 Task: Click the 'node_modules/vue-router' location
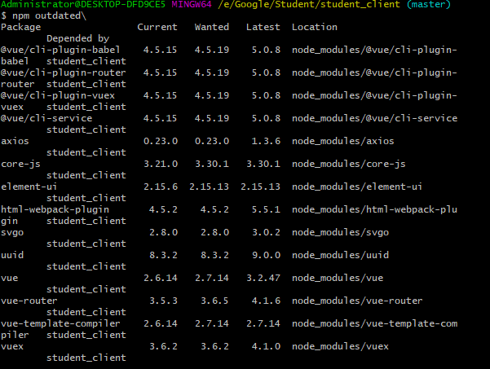[x=357, y=301]
